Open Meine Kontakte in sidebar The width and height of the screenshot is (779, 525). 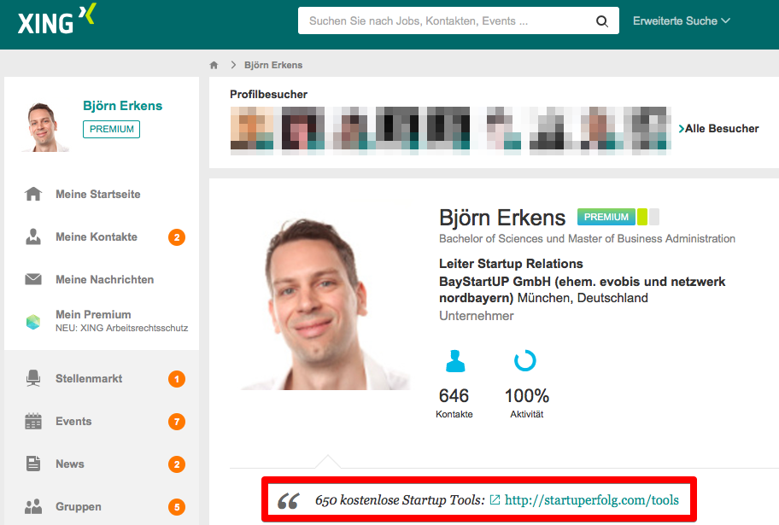point(96,237)
